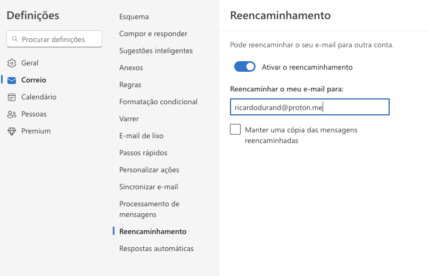The width and height of the screenshot is (428, 276).
Task: Select the Anexos settings item
Action: [131, 68]
